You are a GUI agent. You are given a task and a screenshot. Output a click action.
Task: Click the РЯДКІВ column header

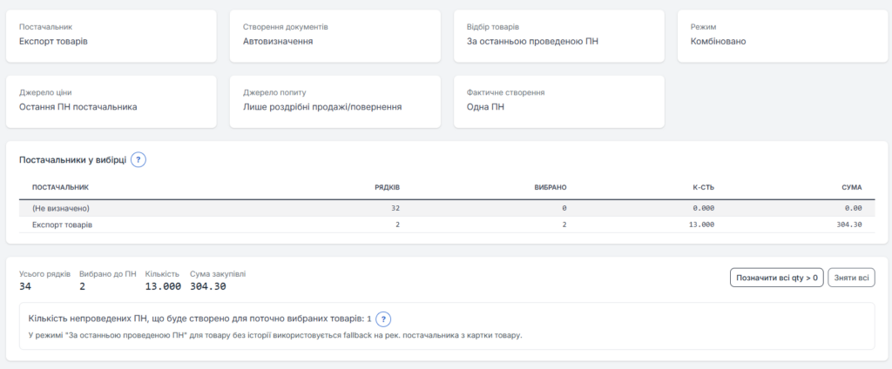point(387,187)
